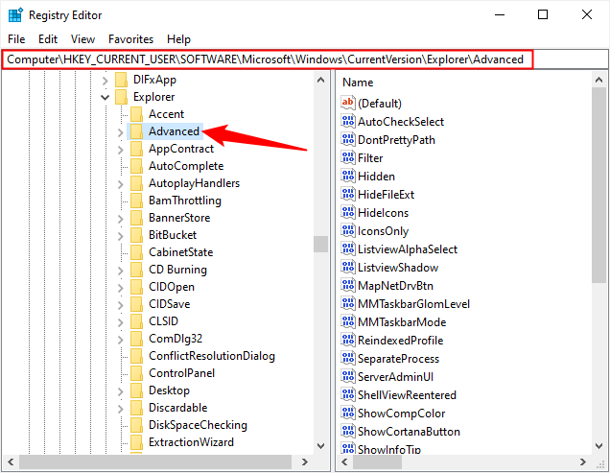The width and height of the screenshot is (610, 473).
Task: Click tree pane vertical scrollbar up arrow
Action: pyautogui.click(x=321, y=80)
